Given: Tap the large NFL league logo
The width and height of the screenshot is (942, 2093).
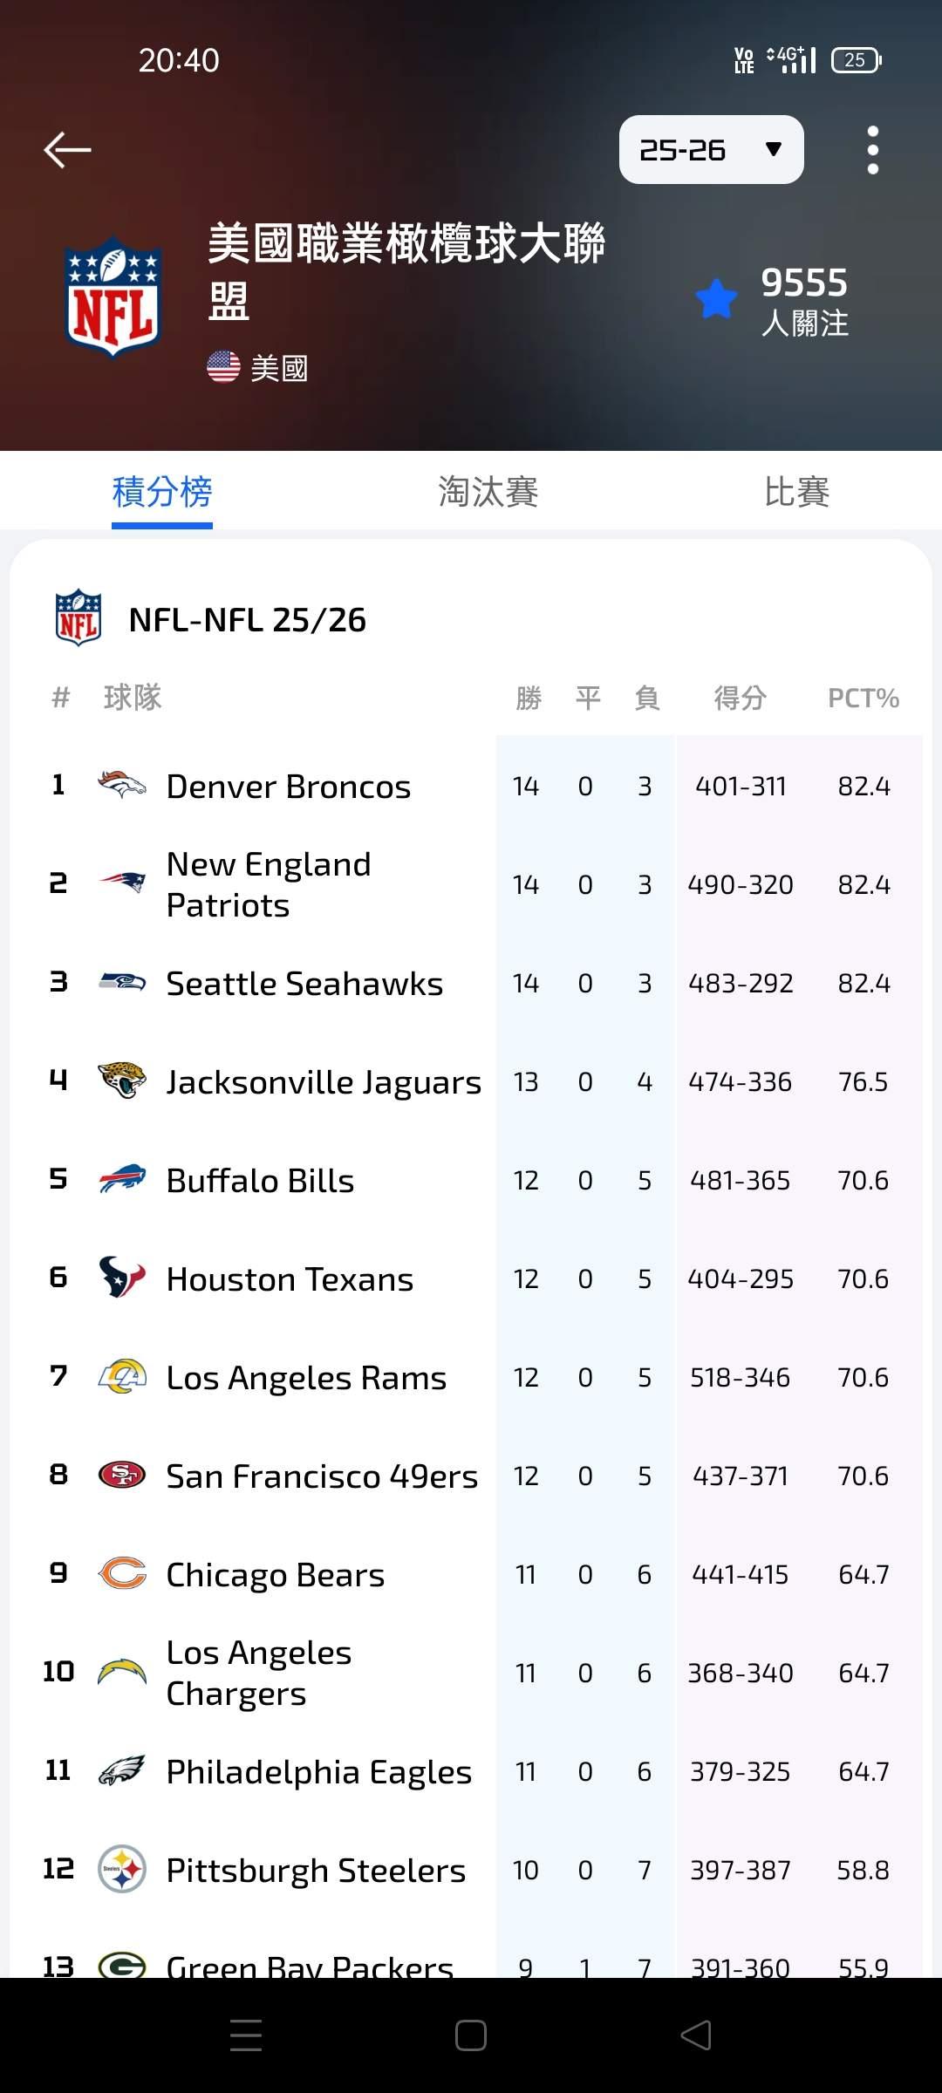Looking at the screenshot, I should pyautogui.click(x=113, y=297).
